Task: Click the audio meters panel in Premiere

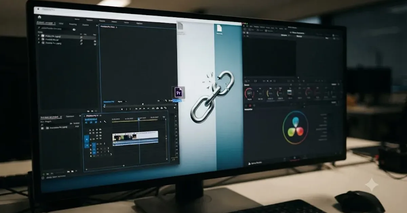Action: click(175, 137)
